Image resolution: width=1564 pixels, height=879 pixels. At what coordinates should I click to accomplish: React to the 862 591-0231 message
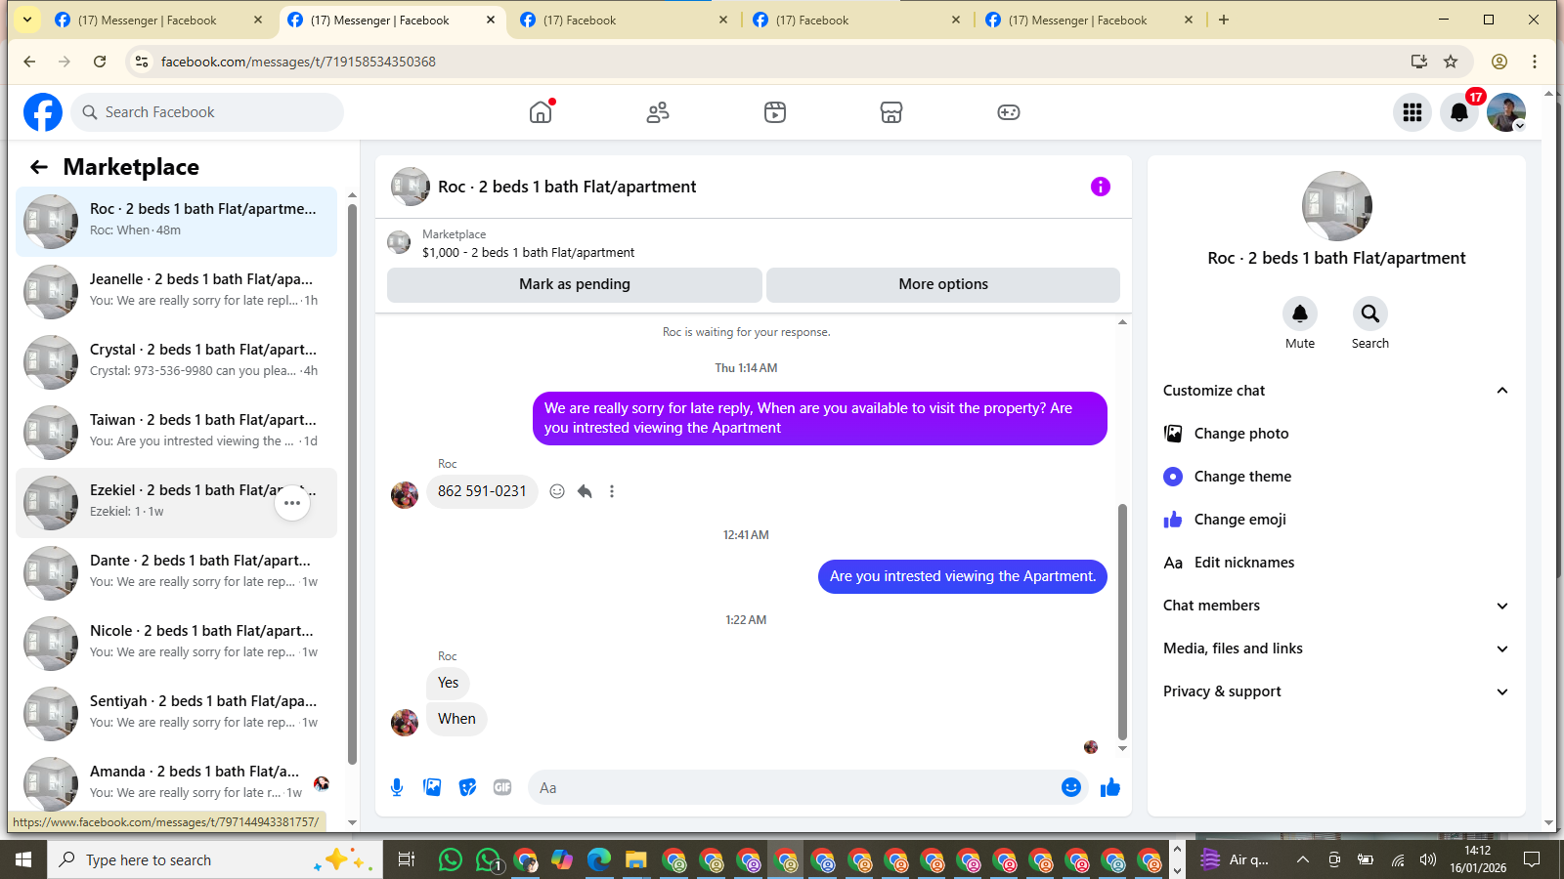[557, 491]
